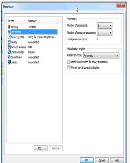The height and width of the screenshot is (163, 130).
Task: Select the Display monitor icon
Action: (x=9, y=62)
